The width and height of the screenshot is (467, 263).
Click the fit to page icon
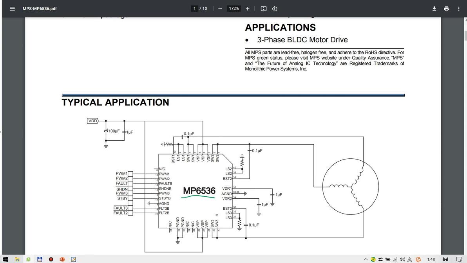click(x=264, y=9)
